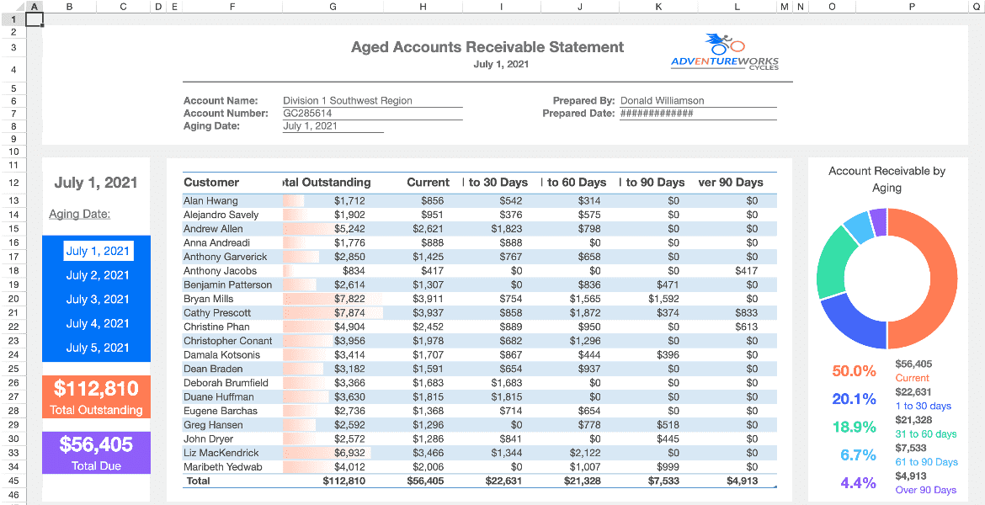Click the purple $56,405 Total Due card

click(x=96, y=453)
